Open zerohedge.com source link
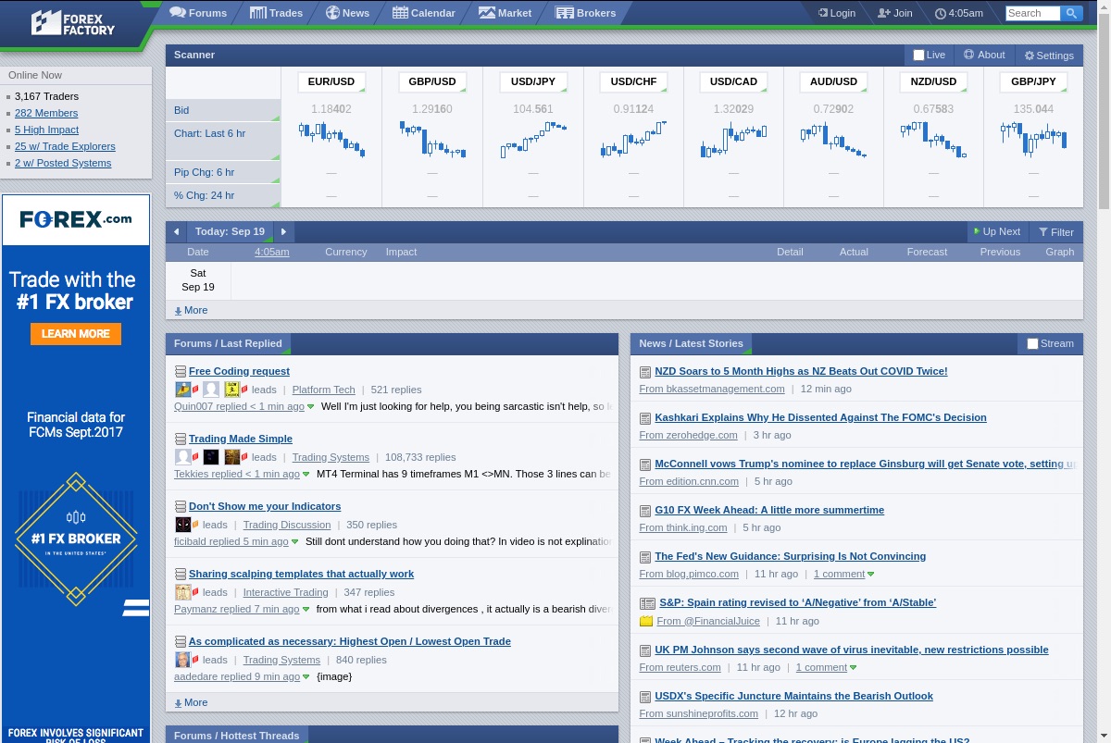 pos(688,435)
